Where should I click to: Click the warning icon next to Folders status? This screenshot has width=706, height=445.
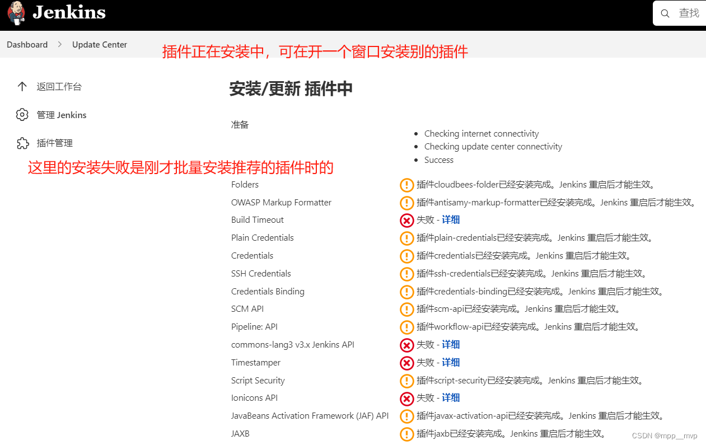(x=406, y=184)
